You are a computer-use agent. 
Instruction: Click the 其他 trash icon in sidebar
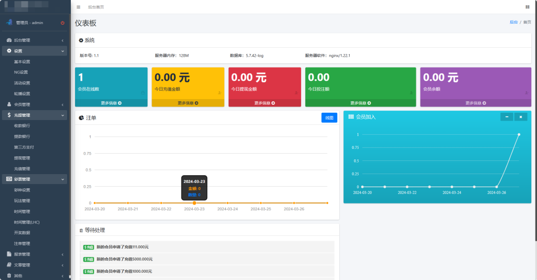point(9,276)
